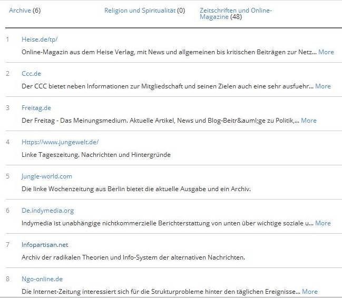Click rank number 4 beside jungewelt.de
The height and width of the screenshot is (298, 342).
[x=7, y=142]
